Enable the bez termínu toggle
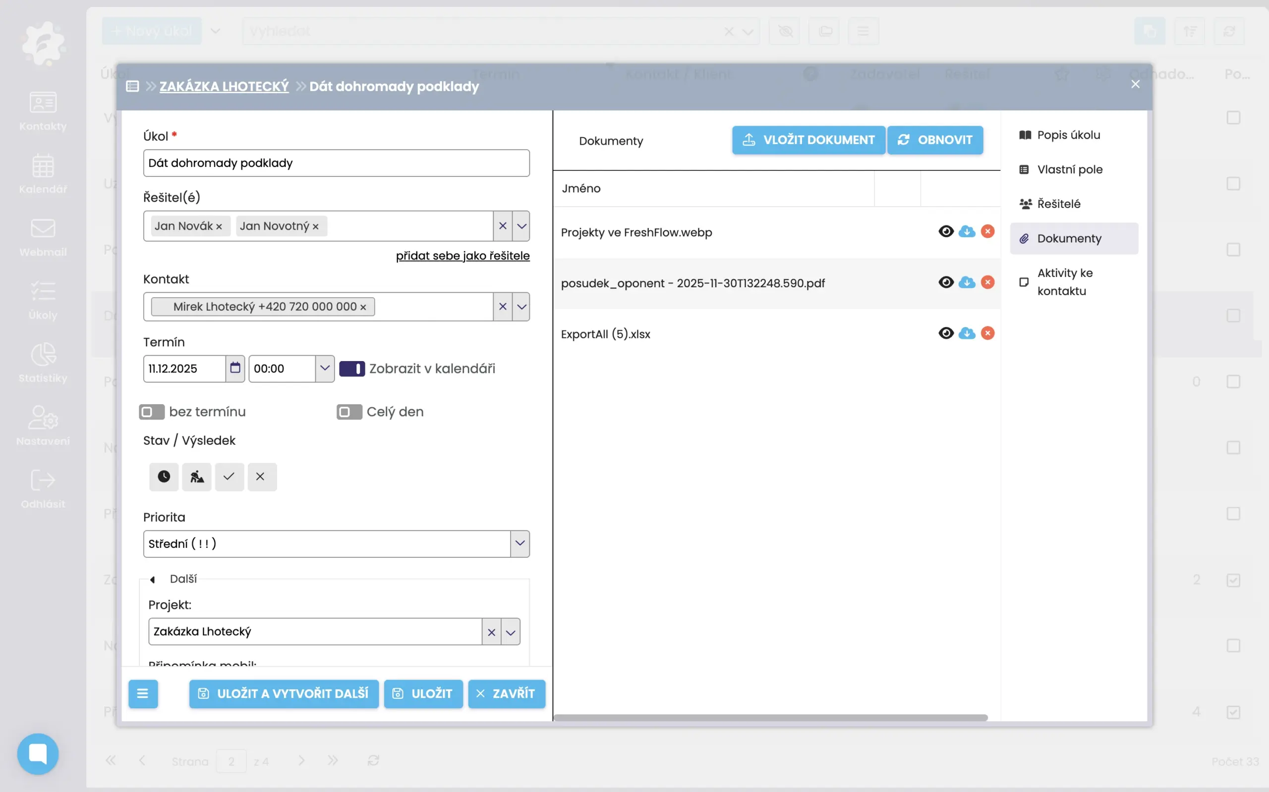The width and height of the screenshot is (1269, 792). [x=152, y=412]
